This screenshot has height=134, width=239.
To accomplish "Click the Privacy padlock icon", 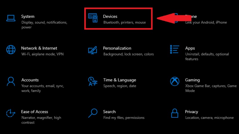I will [x=174, y=113].
